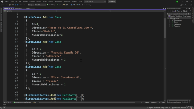
Task: Open the Debug configuration dropdown
Action: (x=31, y=5)
